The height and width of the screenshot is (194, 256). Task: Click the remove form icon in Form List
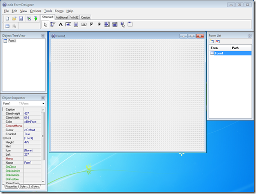coord(218,41)
